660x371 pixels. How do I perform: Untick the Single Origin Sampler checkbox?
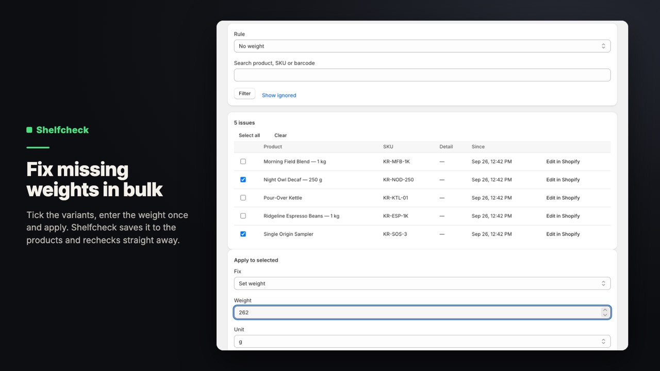coord(243,233)
